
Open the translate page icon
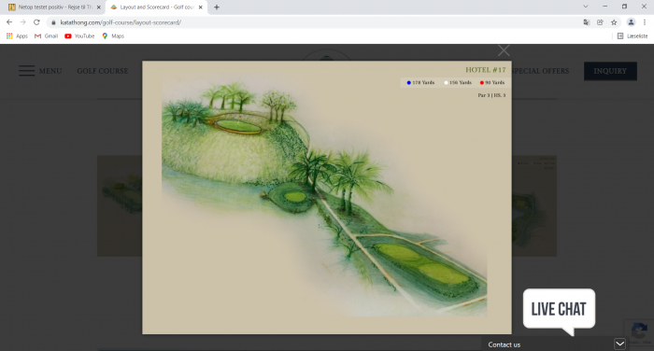(587, 22)
